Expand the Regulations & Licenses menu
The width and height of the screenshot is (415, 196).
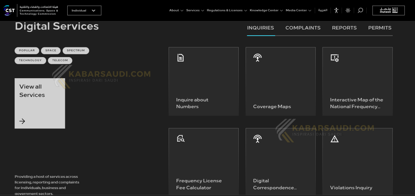(x=227, y=11)
